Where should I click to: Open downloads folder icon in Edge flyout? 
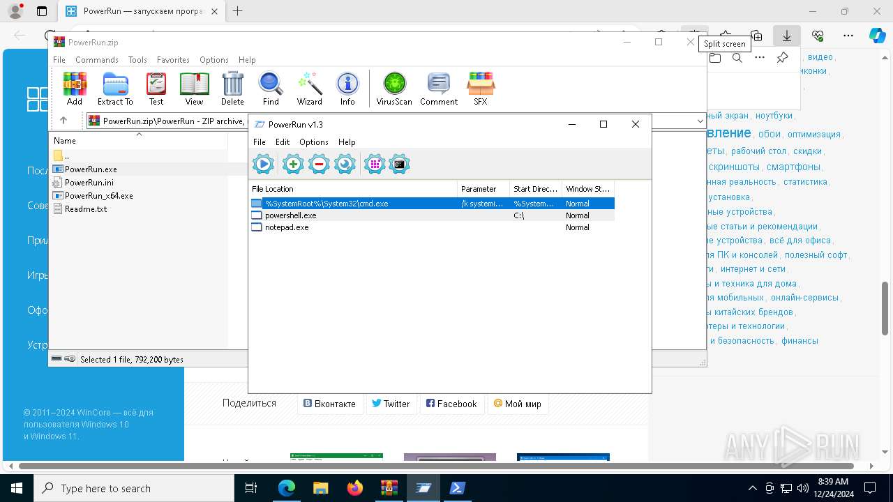(715, 58)
